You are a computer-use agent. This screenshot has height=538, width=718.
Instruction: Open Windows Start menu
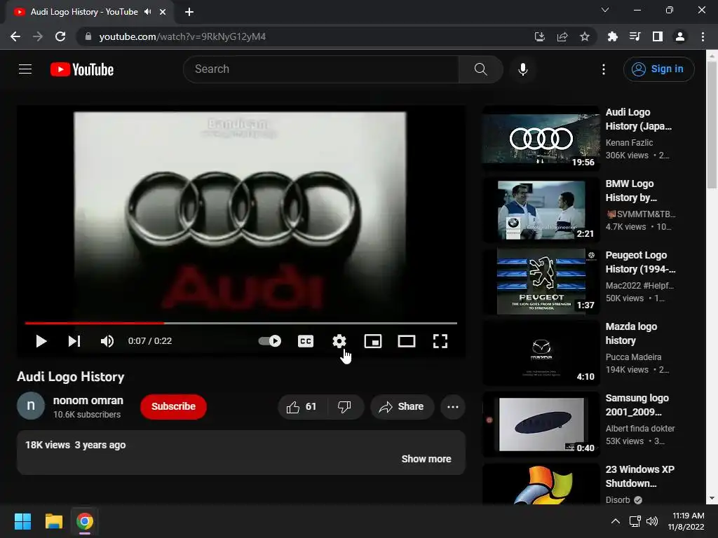click(23, 521)
